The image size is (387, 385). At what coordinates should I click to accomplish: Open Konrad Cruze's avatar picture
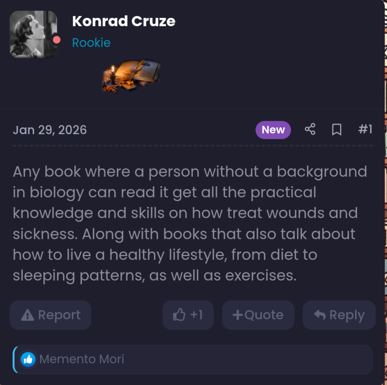pyautogui.click(x=32, y=34)
